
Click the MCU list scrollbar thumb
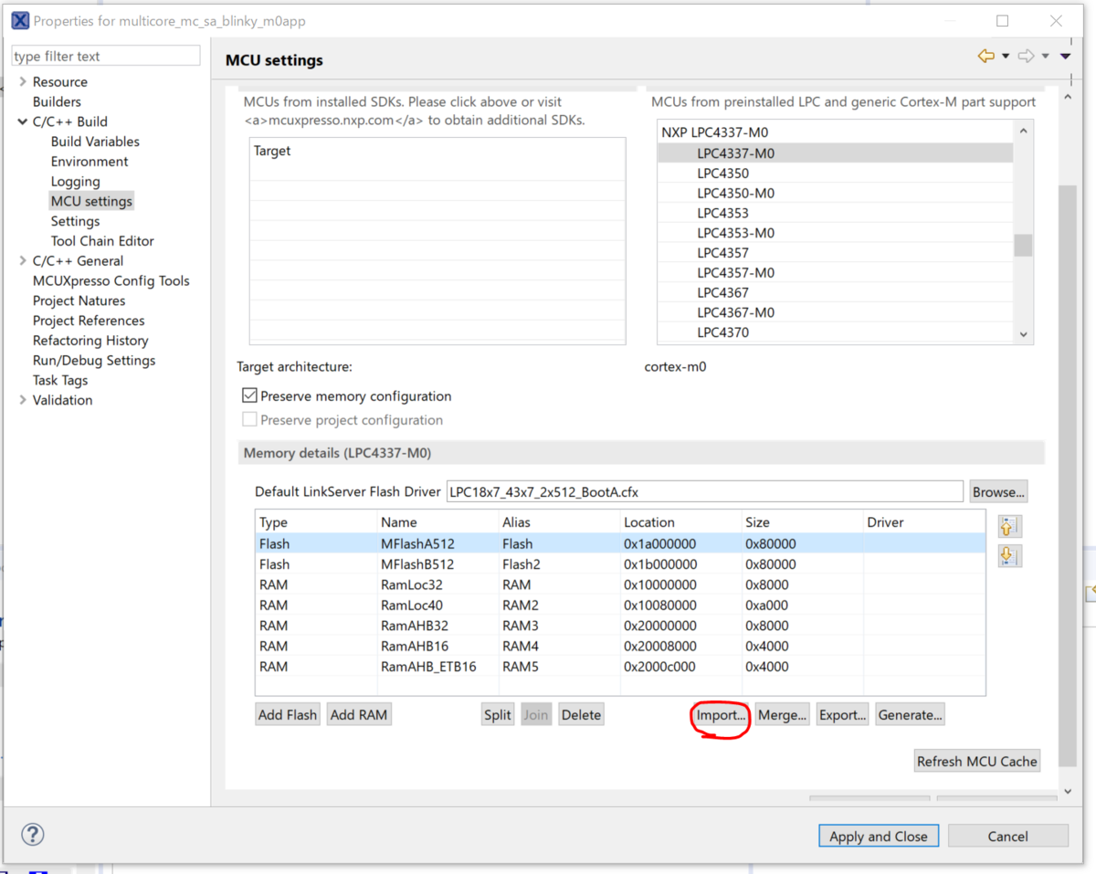1023,245
